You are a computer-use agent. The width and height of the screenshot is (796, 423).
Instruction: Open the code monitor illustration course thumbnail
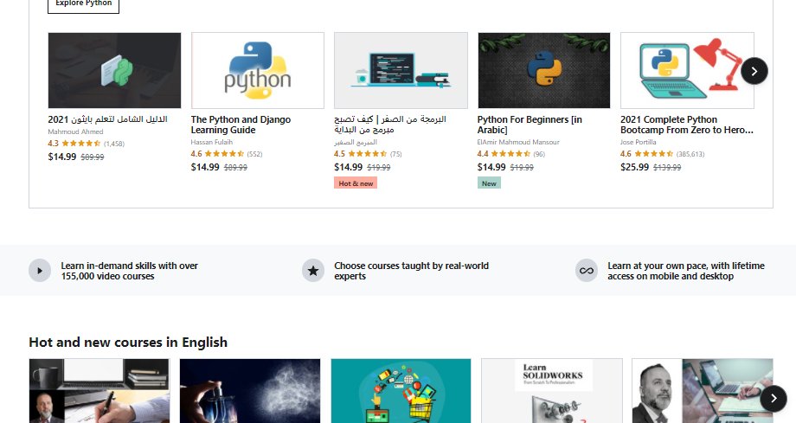pos(401,71)
